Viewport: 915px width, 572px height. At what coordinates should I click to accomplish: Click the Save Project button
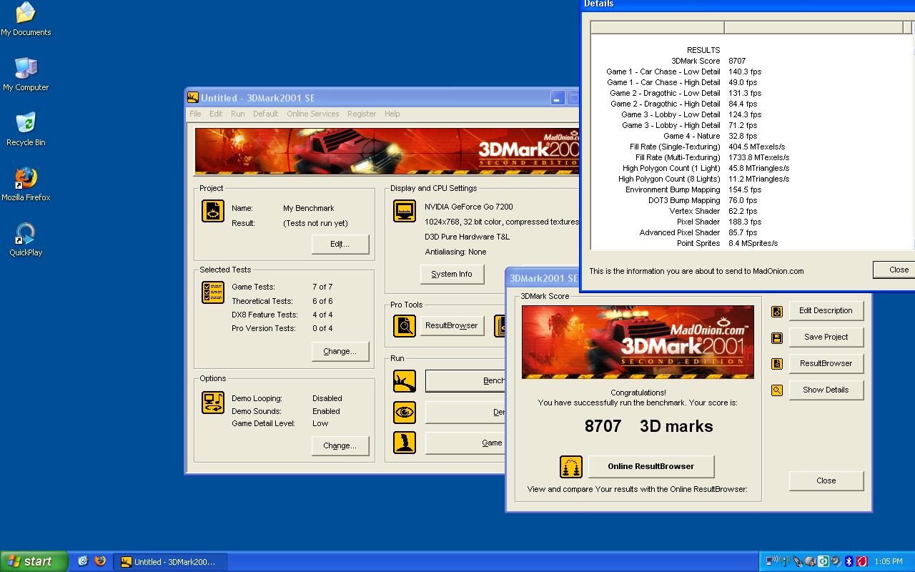[826, 337]
